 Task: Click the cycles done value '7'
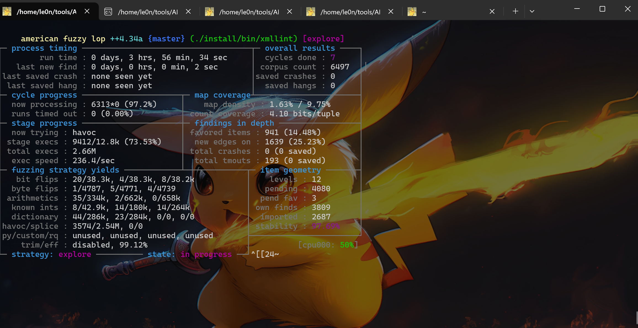pyautogui.click(x=333, y=58)
